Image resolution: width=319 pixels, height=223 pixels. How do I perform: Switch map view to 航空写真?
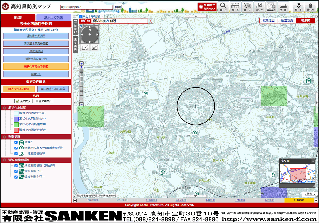point(287,21)
